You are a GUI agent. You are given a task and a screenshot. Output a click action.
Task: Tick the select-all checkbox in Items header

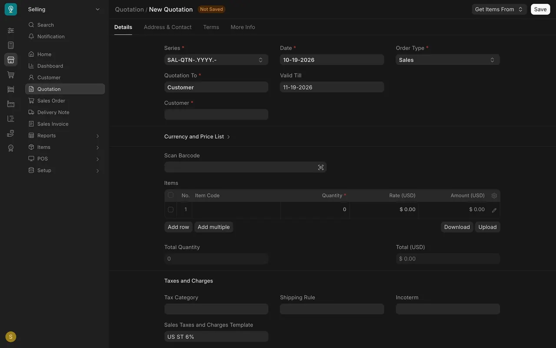(x=170, y=195)
